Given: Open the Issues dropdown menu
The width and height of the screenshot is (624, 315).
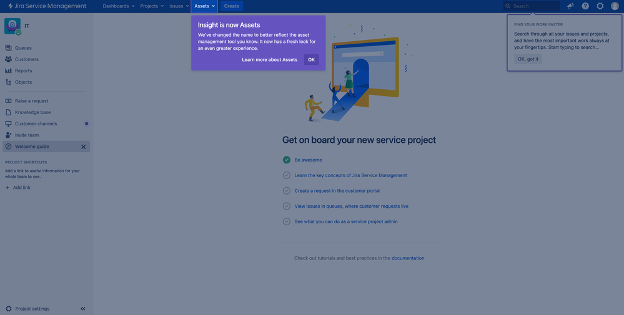Looking at the screenshot, I should [179, 6].
